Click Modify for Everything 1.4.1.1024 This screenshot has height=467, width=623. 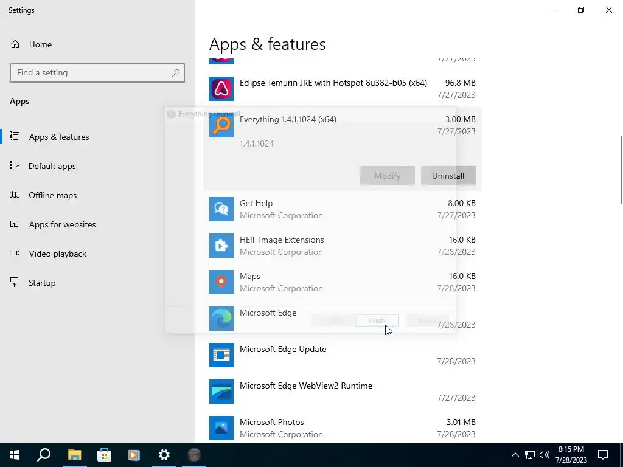(388, 176)
